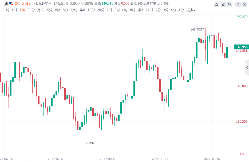Close the chart with the X icon
249x162 pixels.
(x=244, y=4)
